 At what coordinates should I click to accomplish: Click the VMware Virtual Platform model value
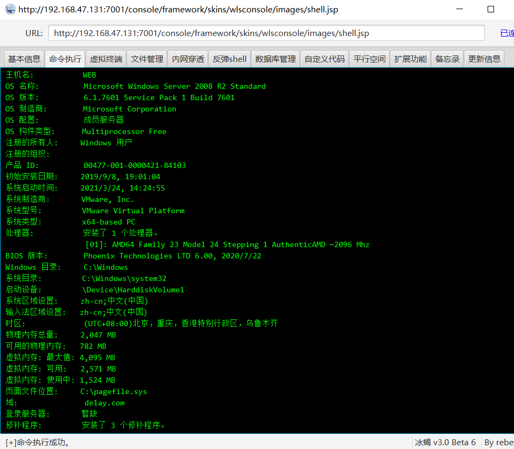point(133,211)
